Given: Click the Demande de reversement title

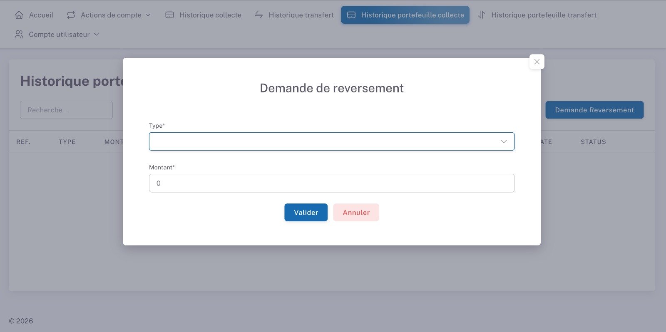Looking at the screenshot, I should point(332,88).
